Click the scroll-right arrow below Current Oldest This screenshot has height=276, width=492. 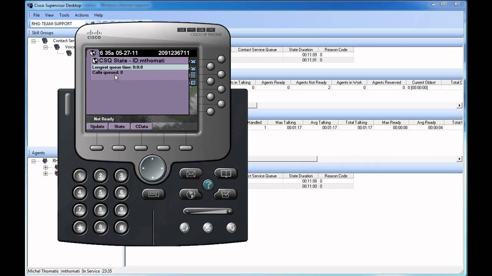click(459, 105)
